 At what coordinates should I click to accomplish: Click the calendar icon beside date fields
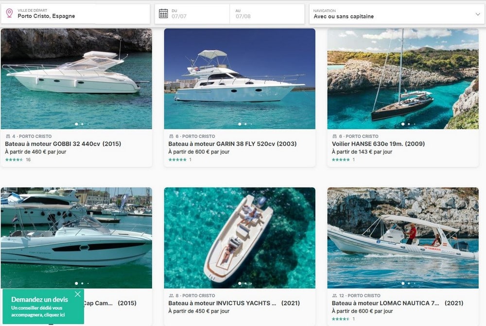(x=163, y=13)
